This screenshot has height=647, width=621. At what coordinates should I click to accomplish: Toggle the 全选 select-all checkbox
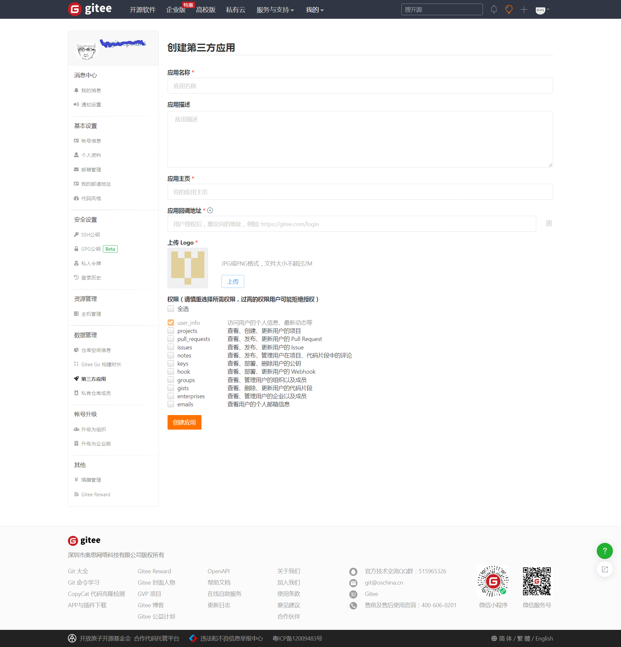(171, 309)
